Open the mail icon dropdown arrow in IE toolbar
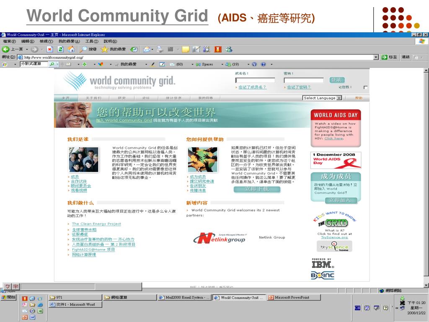The height and width of the screenshot is (322, 429). [x=152, y=49]
